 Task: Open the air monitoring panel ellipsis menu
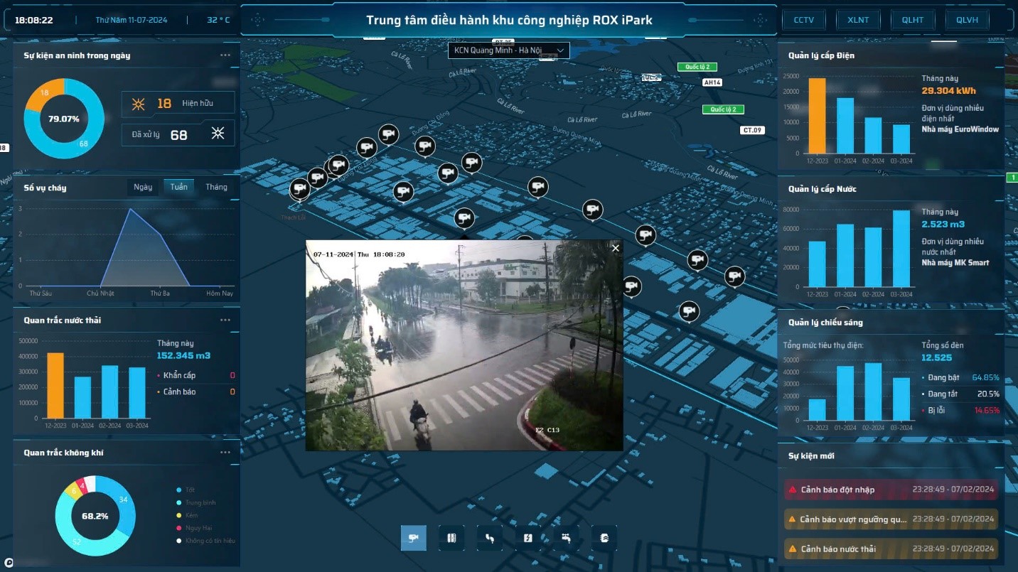point(225,453)
